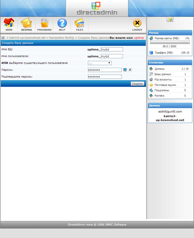Click the show password monitor icon
194x238 pixels.
125,70
